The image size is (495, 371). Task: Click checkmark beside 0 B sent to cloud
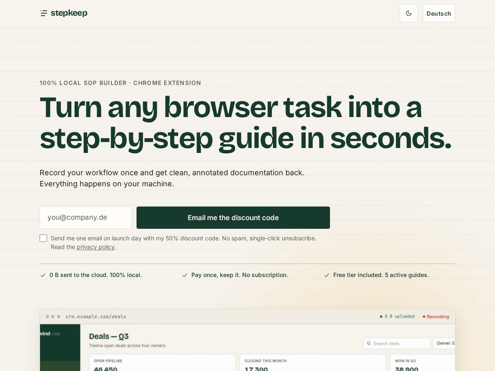click(42, 275)
